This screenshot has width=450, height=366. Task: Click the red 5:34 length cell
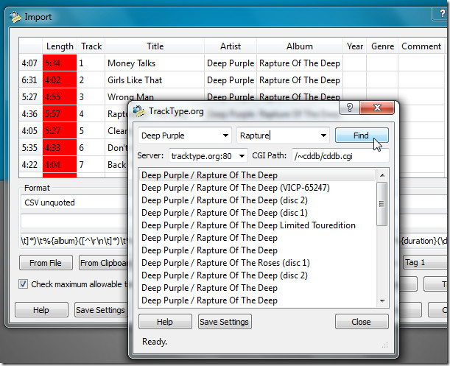pos(60,63)
